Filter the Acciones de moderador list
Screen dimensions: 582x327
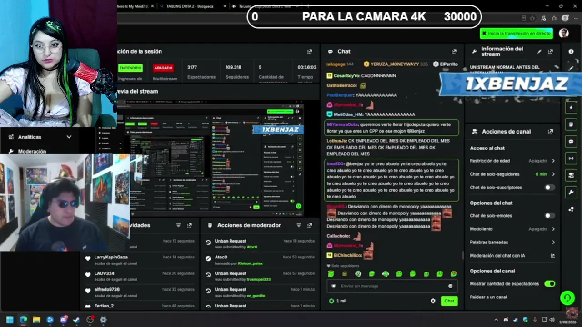[299, 225]
